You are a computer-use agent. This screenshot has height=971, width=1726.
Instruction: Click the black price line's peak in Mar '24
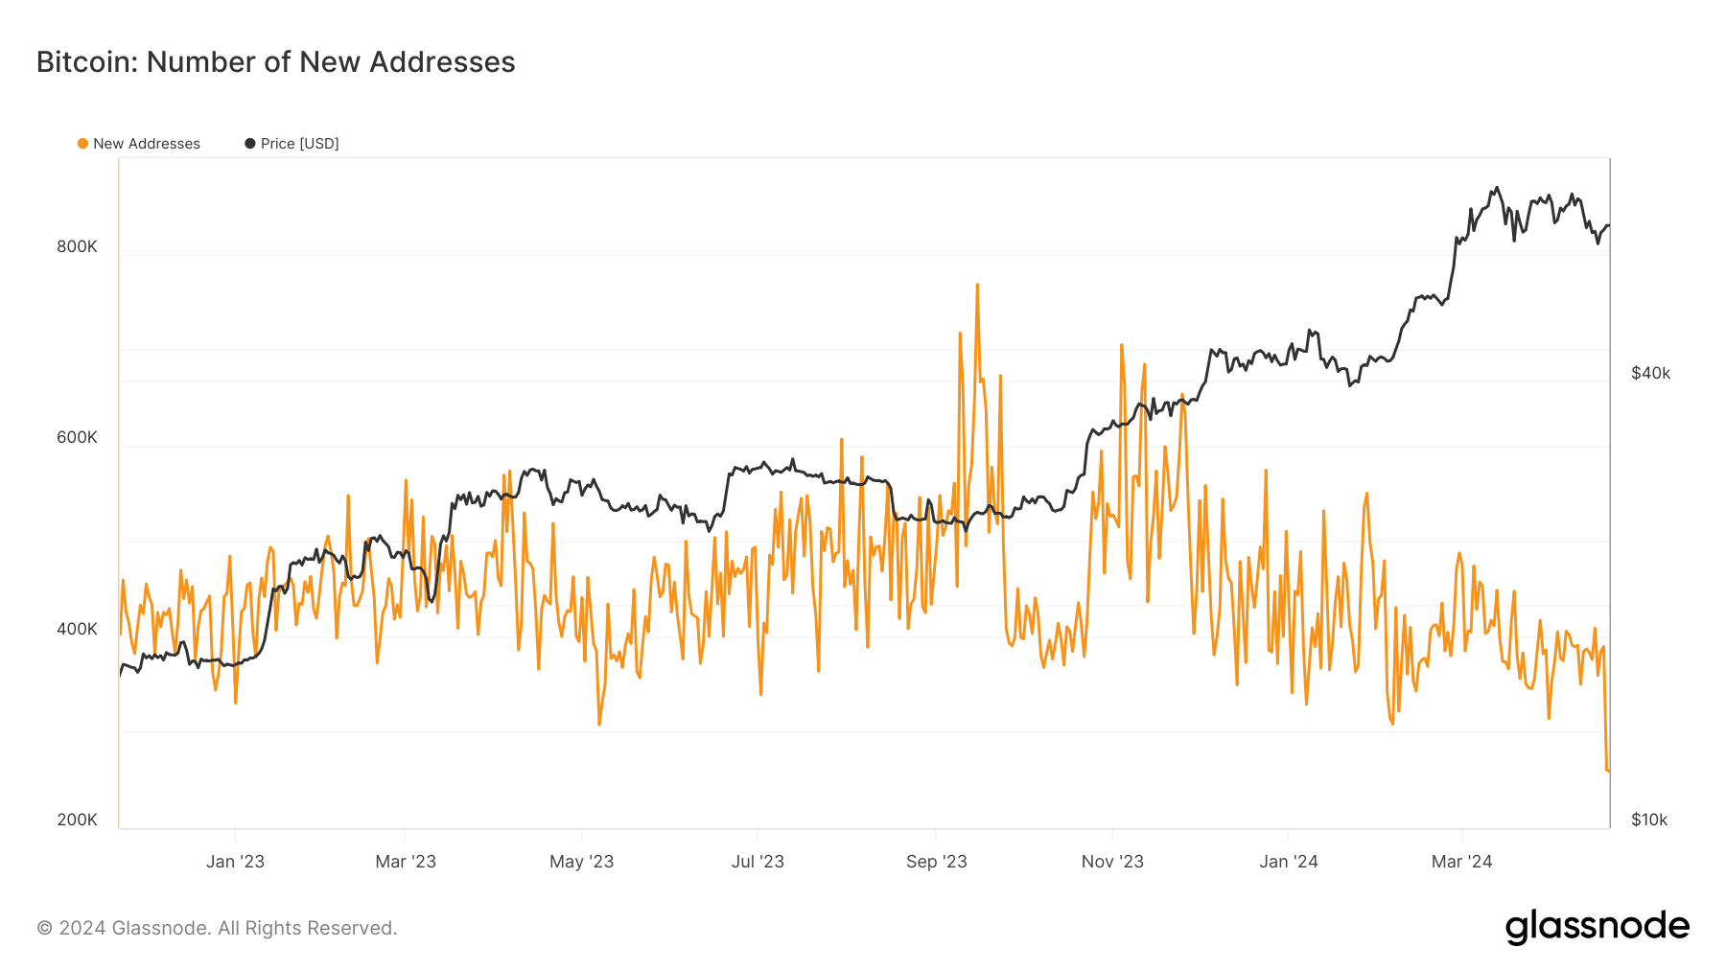pos(1497,189)
